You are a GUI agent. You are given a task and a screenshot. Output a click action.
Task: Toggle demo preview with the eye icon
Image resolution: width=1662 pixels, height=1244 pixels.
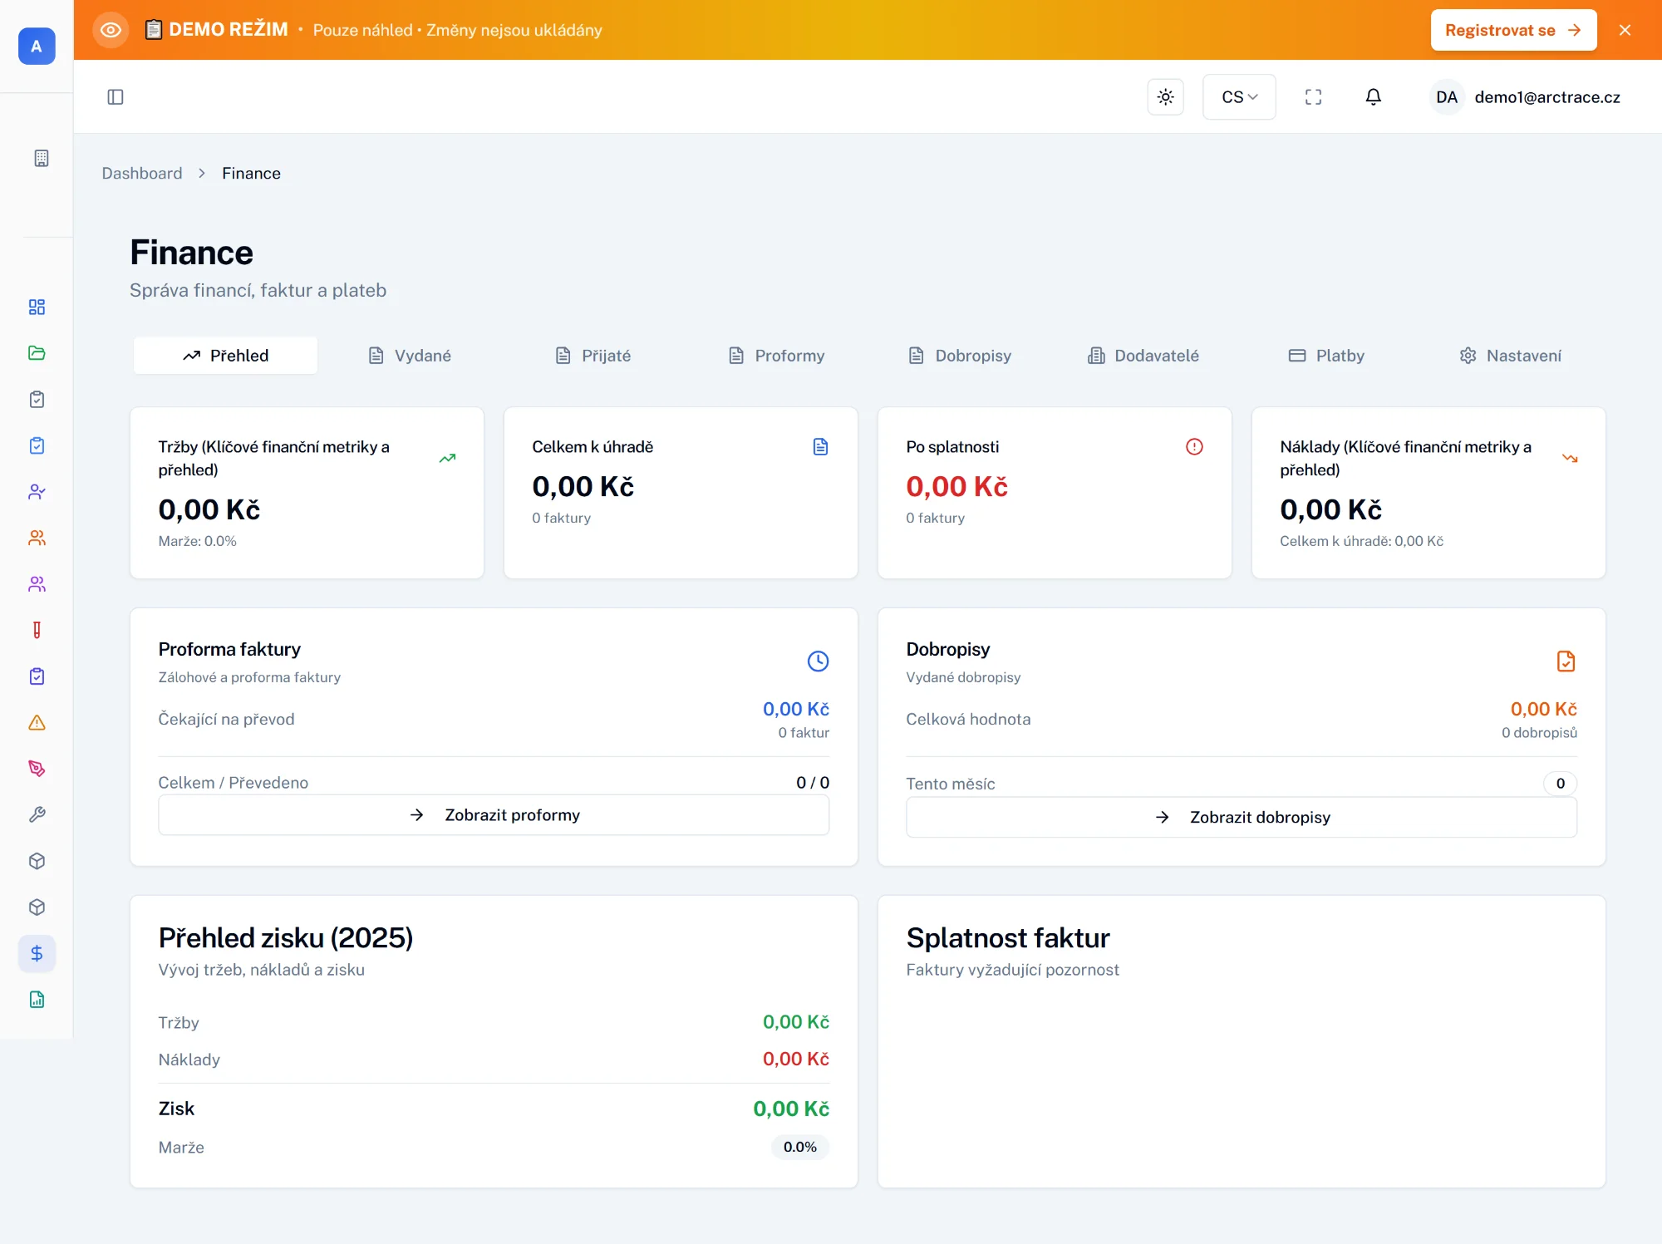coord(111,30)
